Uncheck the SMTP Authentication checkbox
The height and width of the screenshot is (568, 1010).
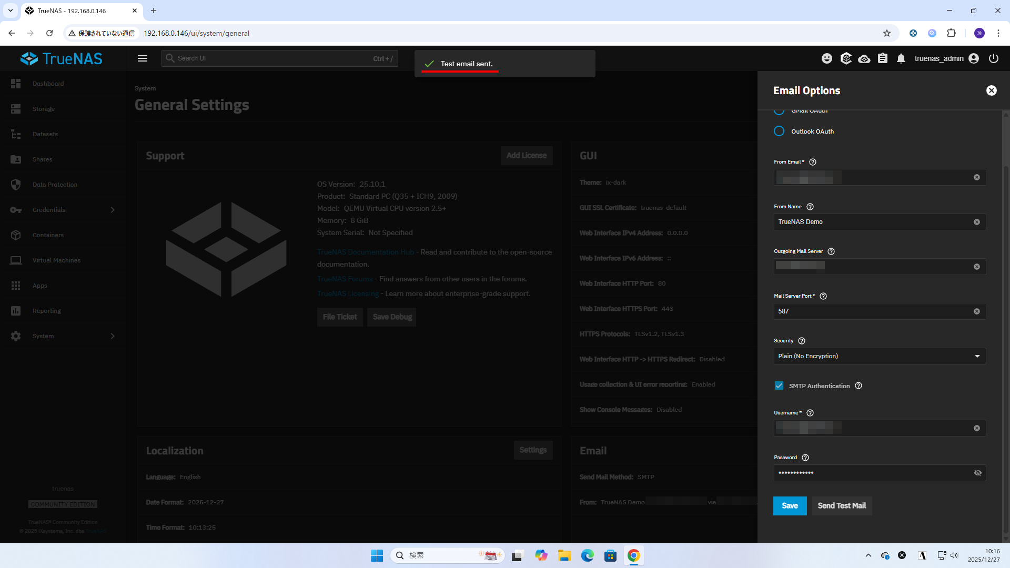(x=779, y=386)
